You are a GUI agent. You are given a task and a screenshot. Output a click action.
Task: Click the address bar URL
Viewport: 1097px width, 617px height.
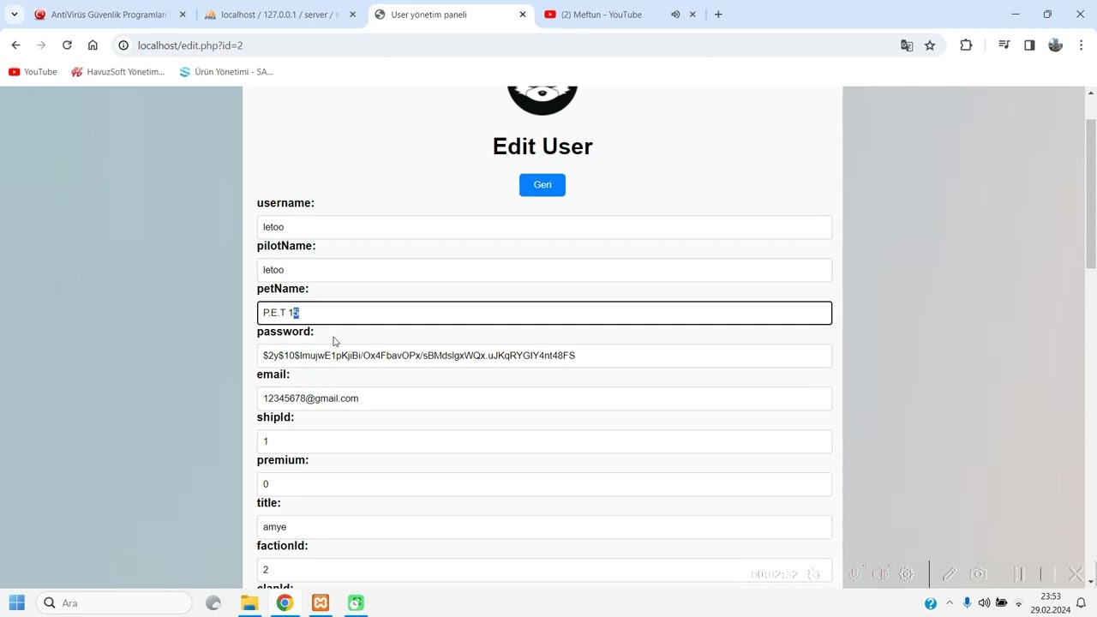coord(190,45)
